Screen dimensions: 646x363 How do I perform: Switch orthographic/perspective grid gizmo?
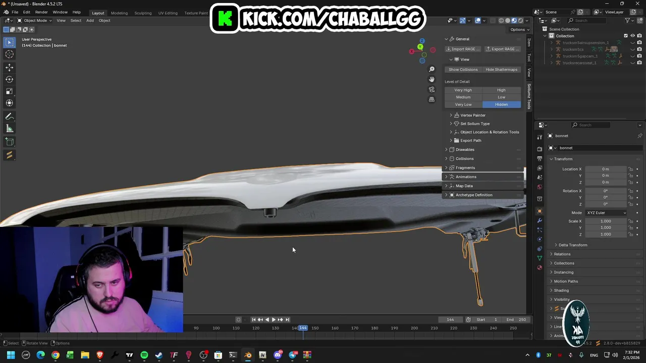[x=432, y=99]
